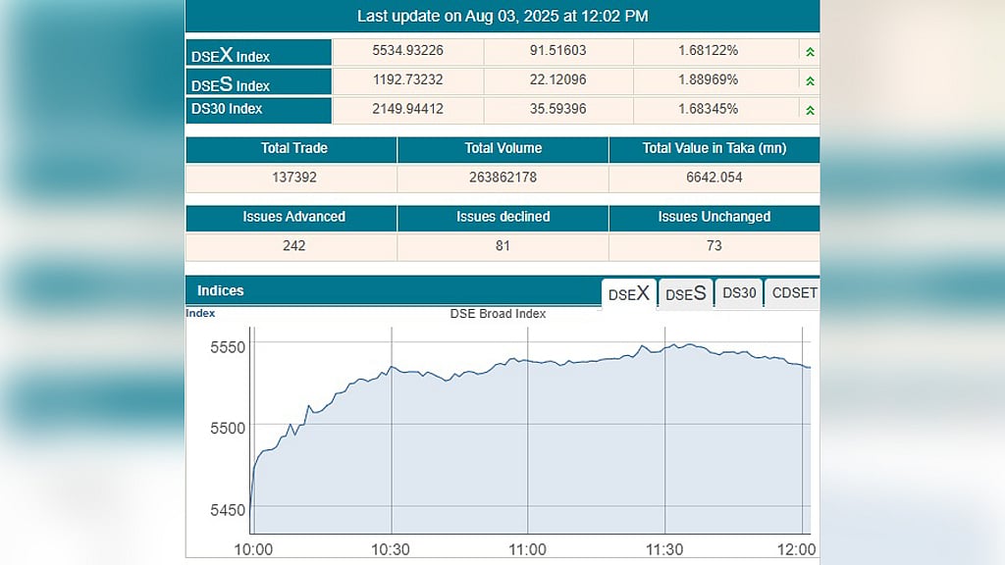This screenshot has height=565, width=1005.
Task: Click the Total Volume header cell
Action: point(503,149)
